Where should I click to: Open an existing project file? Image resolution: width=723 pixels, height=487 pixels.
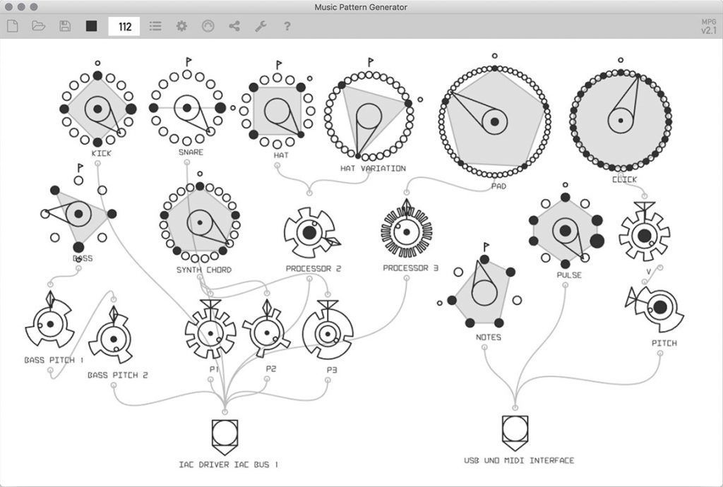[x=39, y=25]
